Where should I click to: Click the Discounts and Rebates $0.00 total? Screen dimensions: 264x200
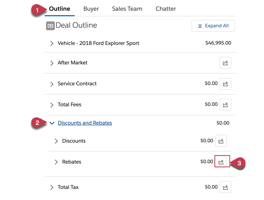tap(223, 123)
